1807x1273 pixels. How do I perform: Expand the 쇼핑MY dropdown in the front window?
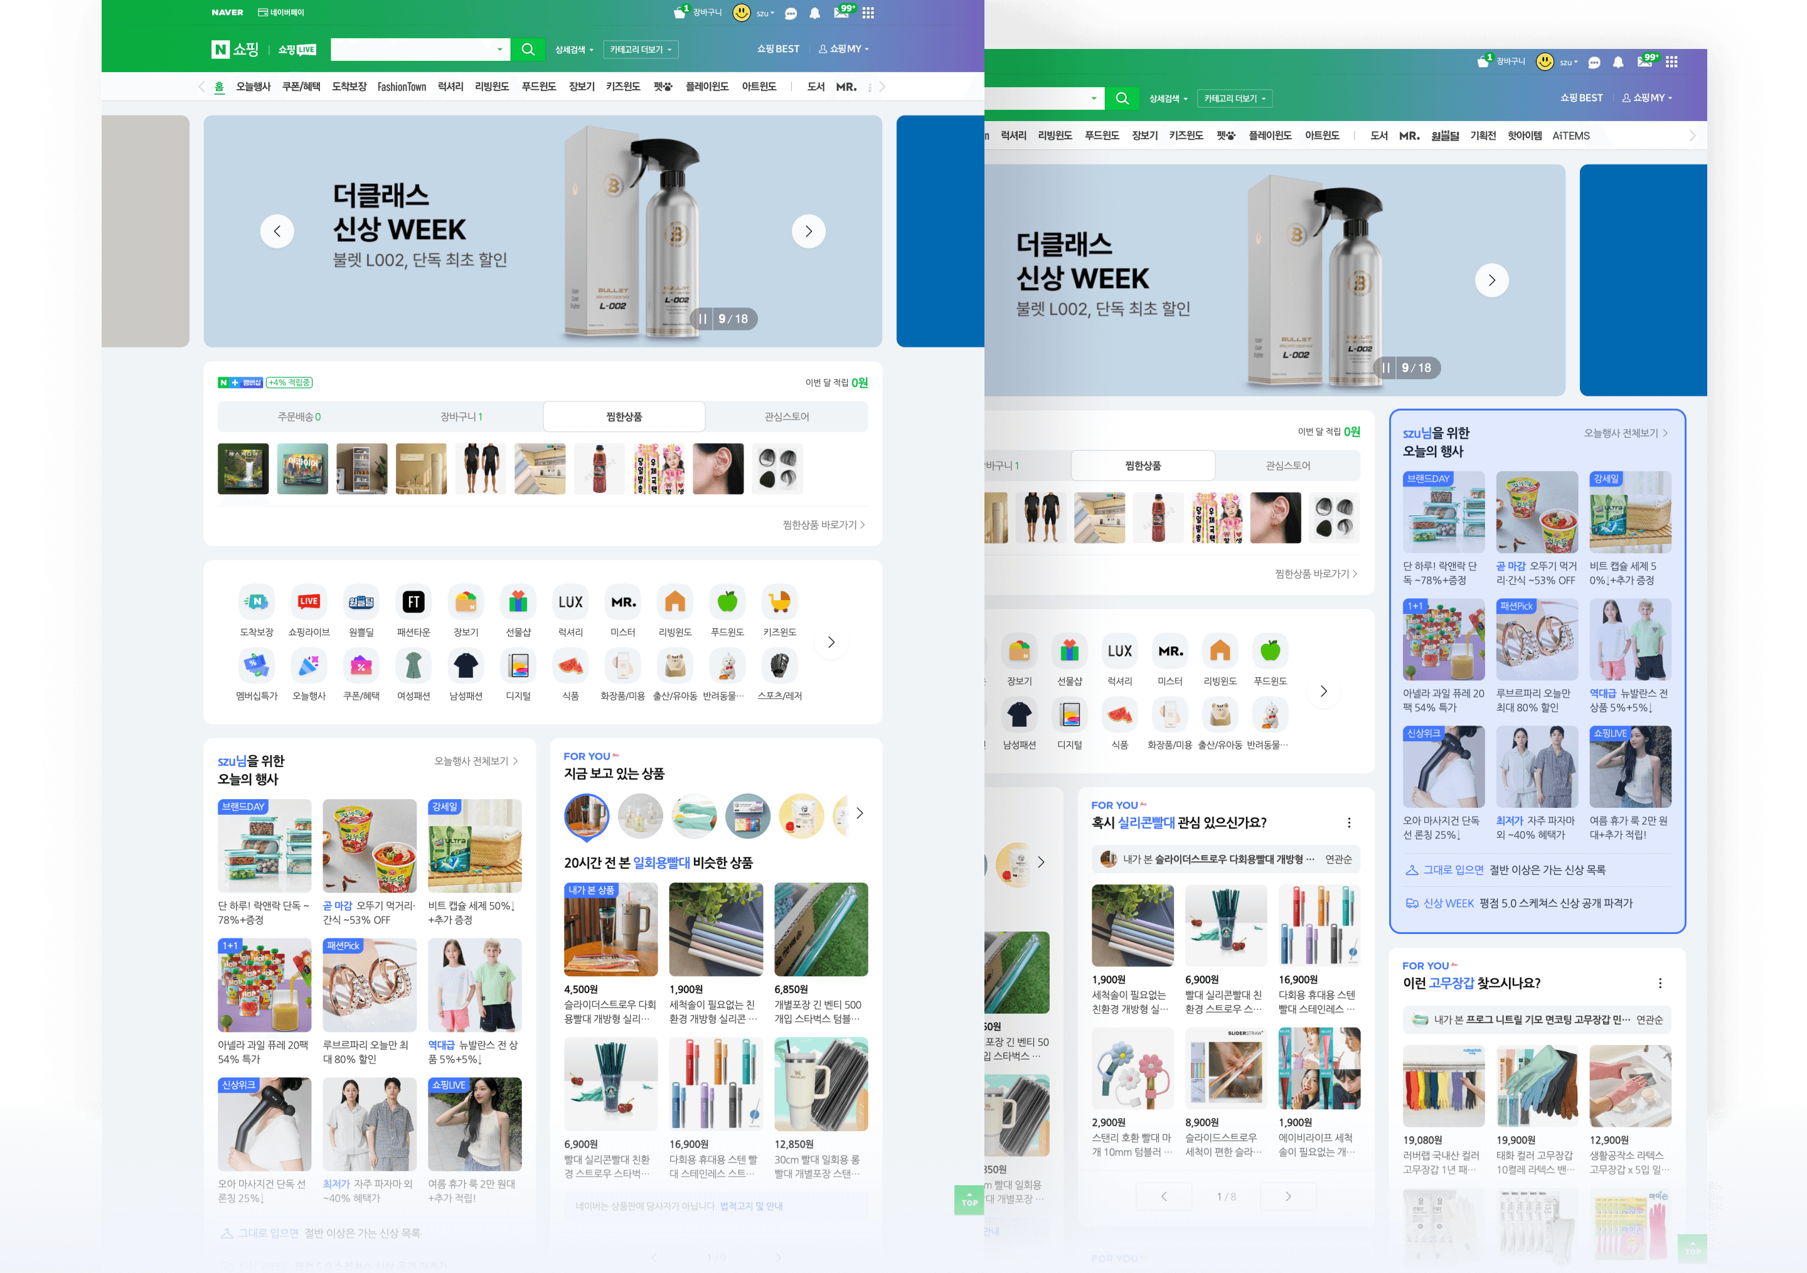(844, 49)
